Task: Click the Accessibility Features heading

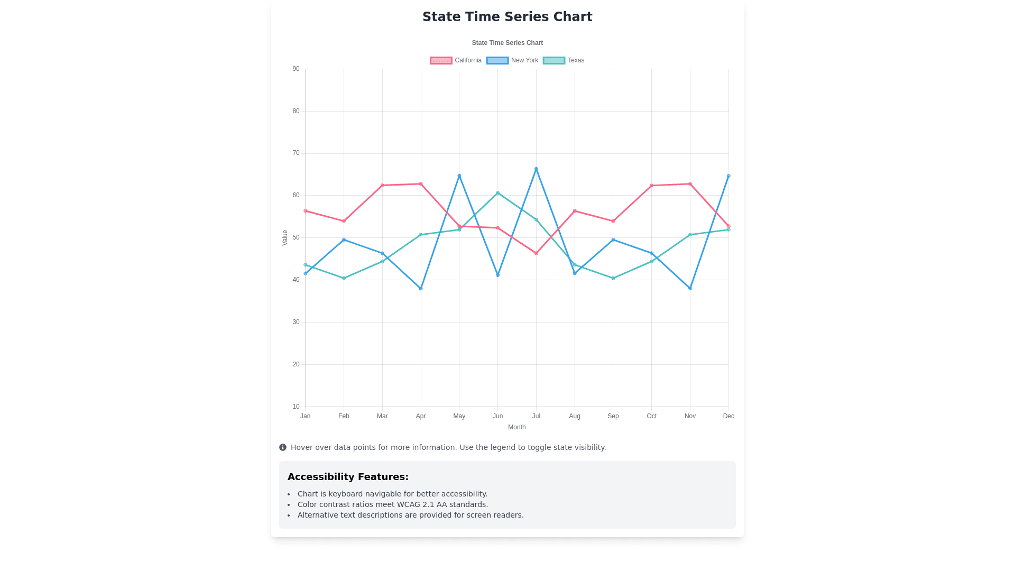Action: [348, 477]
